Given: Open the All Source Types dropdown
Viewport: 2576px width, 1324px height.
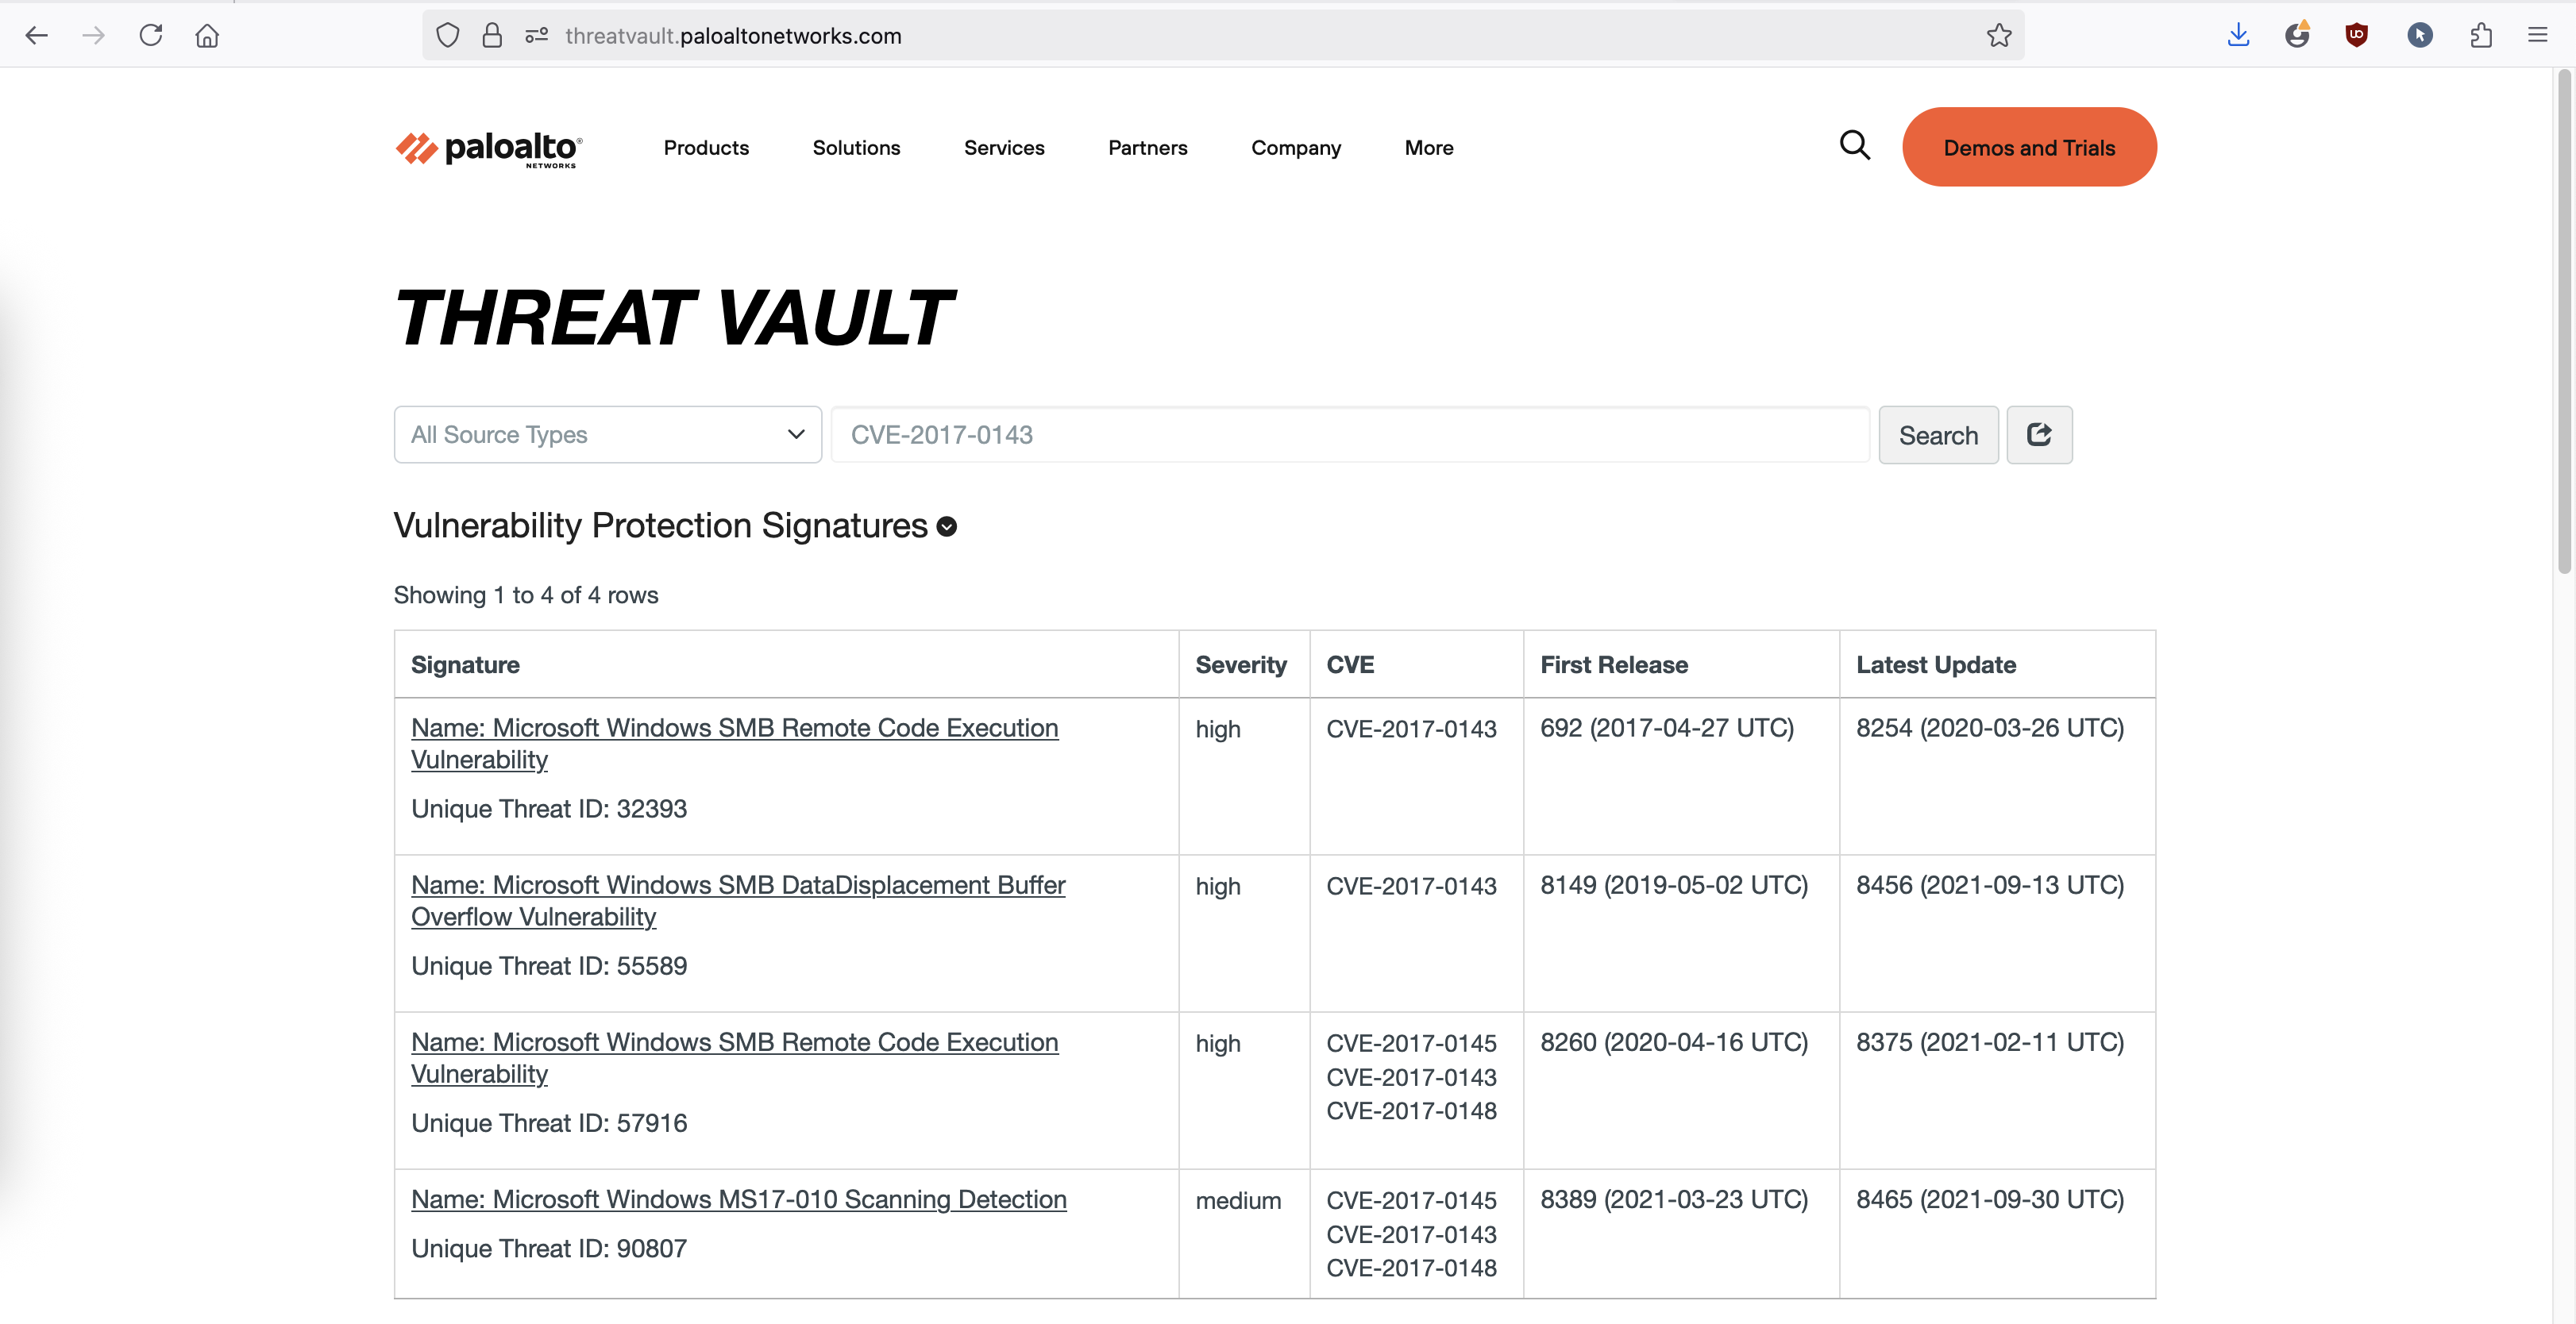Looking at the screenshot, I should [607, 435].
